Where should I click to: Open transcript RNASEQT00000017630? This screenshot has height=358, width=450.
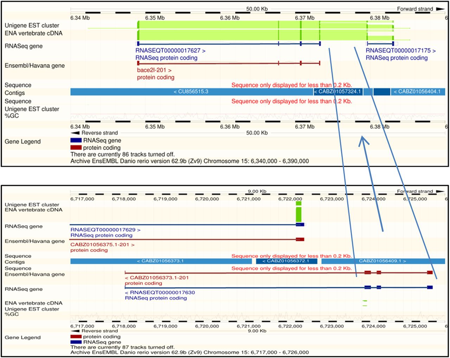160,292
